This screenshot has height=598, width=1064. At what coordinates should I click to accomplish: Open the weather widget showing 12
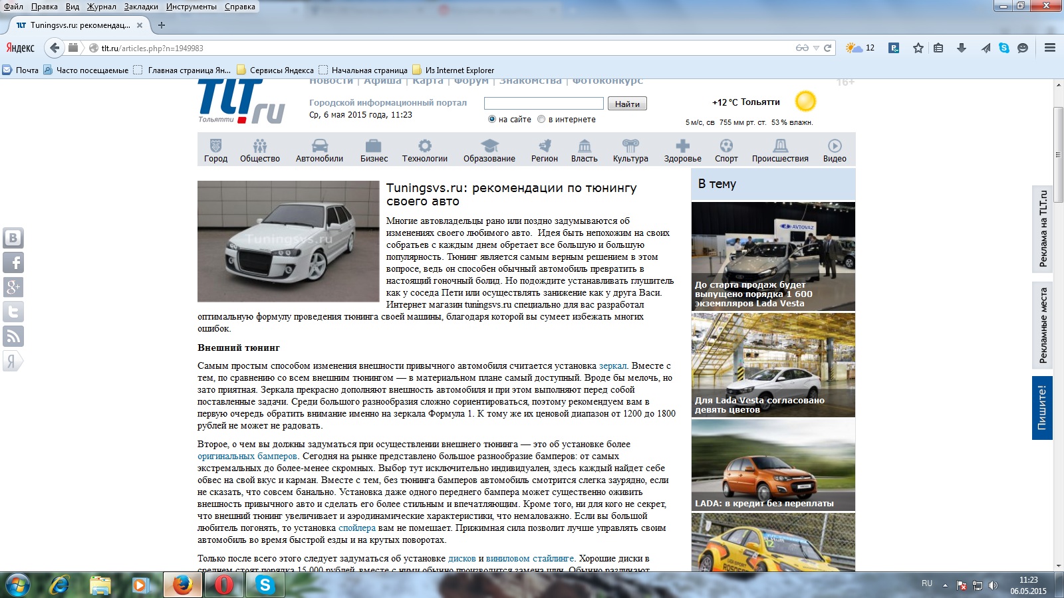click(860, 48)
